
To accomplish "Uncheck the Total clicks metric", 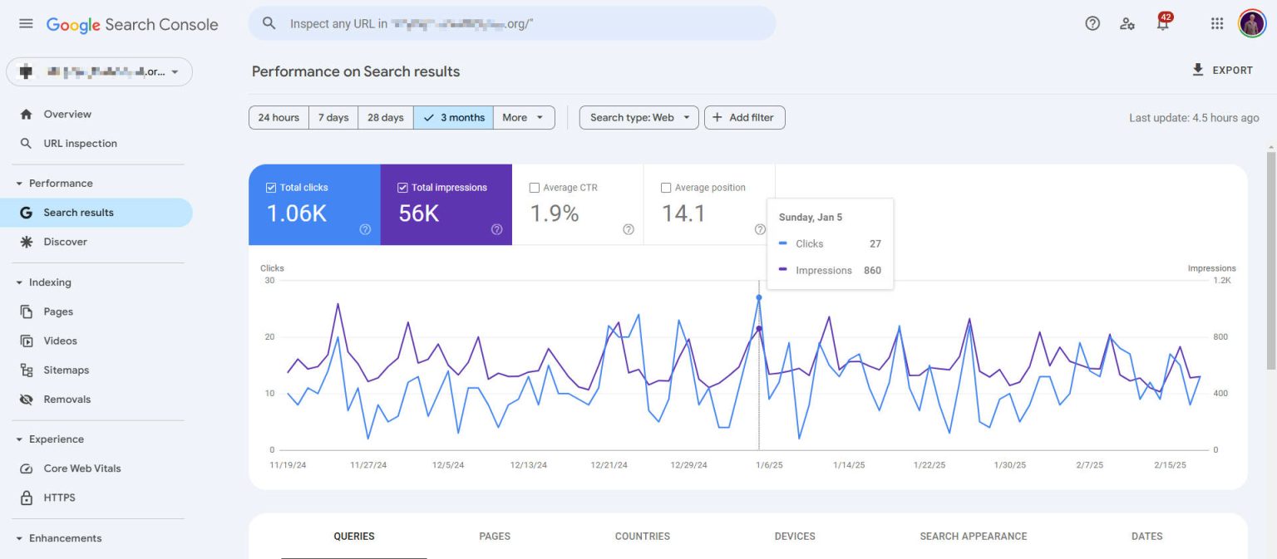I will [x=270, y=187].
